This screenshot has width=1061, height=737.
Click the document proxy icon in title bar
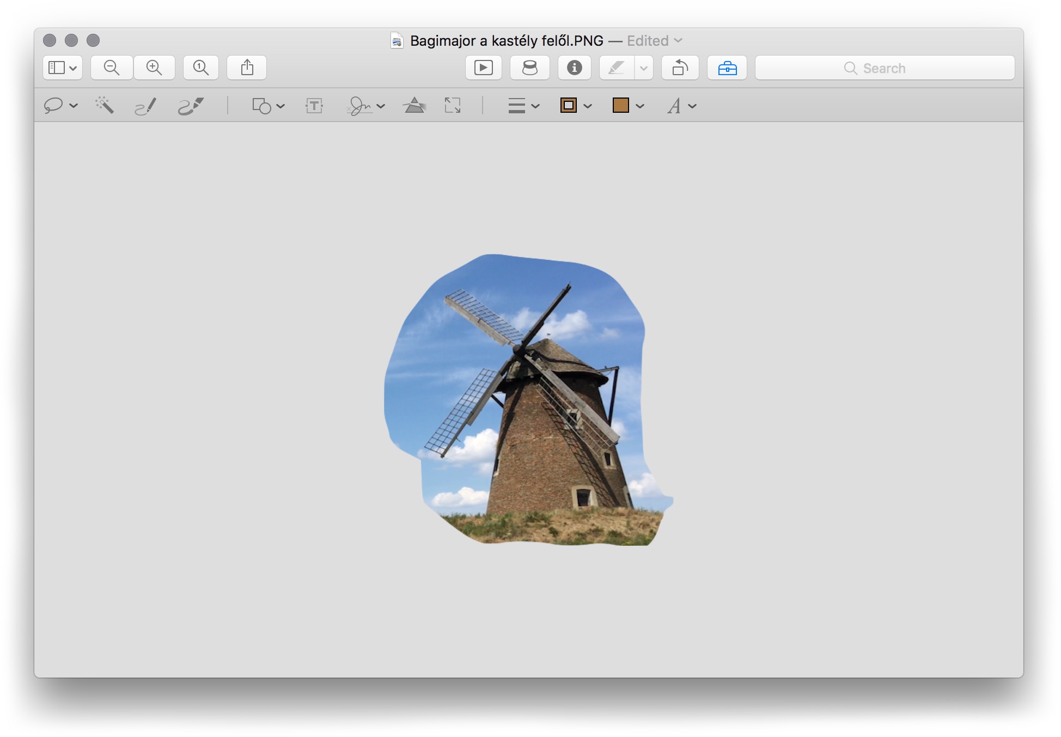point(397,41)
